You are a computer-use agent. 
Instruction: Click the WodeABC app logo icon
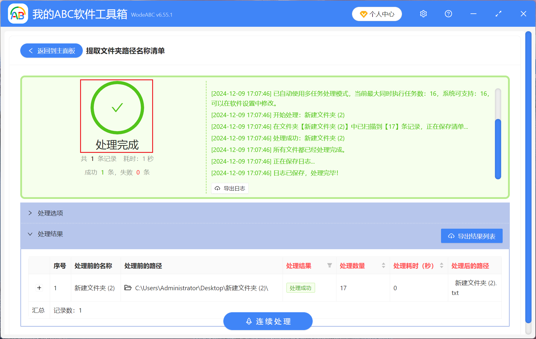(18, 14)
